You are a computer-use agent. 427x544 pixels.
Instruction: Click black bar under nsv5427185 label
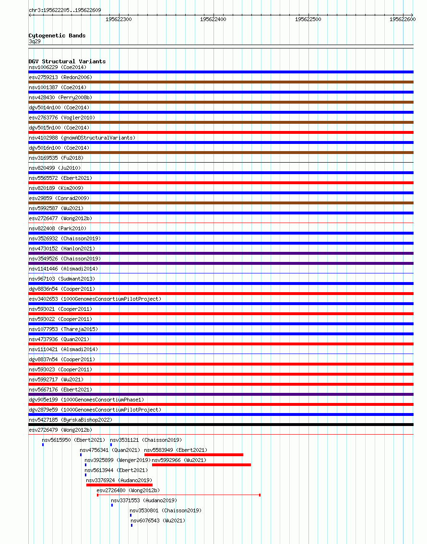[221, 424]
